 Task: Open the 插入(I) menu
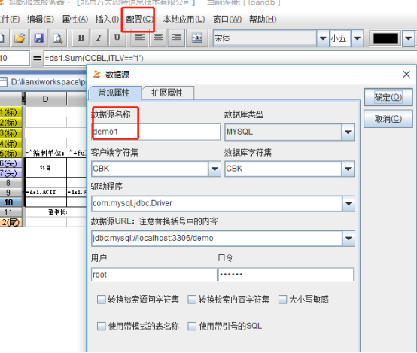107,19
